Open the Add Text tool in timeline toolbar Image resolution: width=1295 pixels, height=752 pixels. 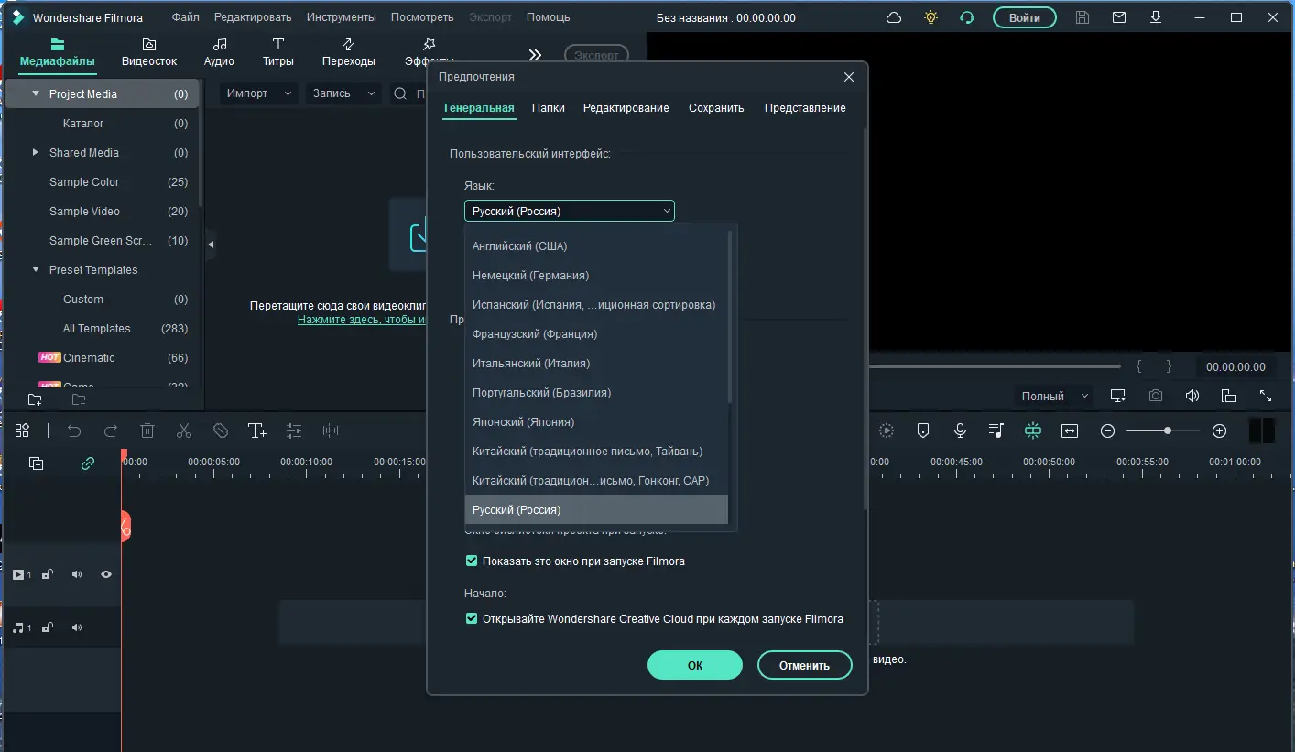pyautogui.click(x=257, y=430)
